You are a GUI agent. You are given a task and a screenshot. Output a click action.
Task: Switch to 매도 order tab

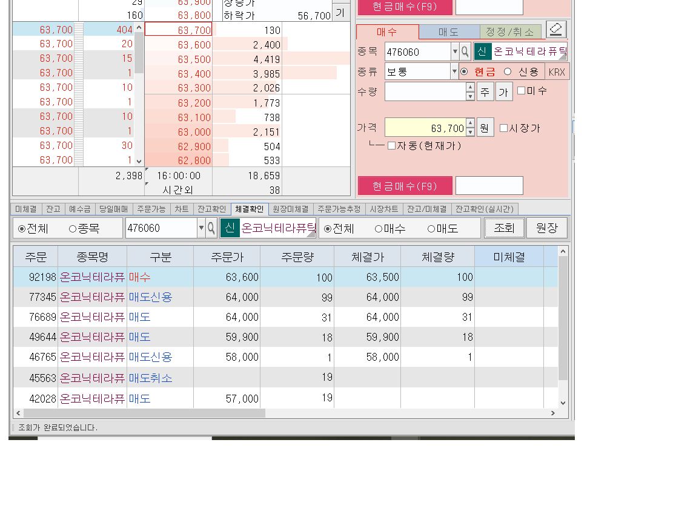pyautogui.click(x=449, y=32)
